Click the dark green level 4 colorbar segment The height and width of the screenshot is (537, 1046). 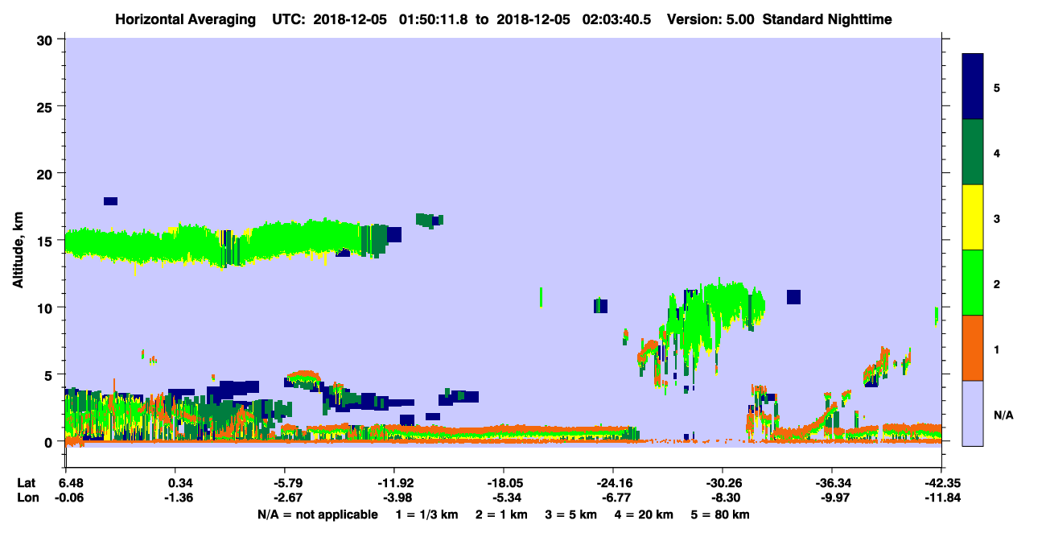[x=973, y=152]
